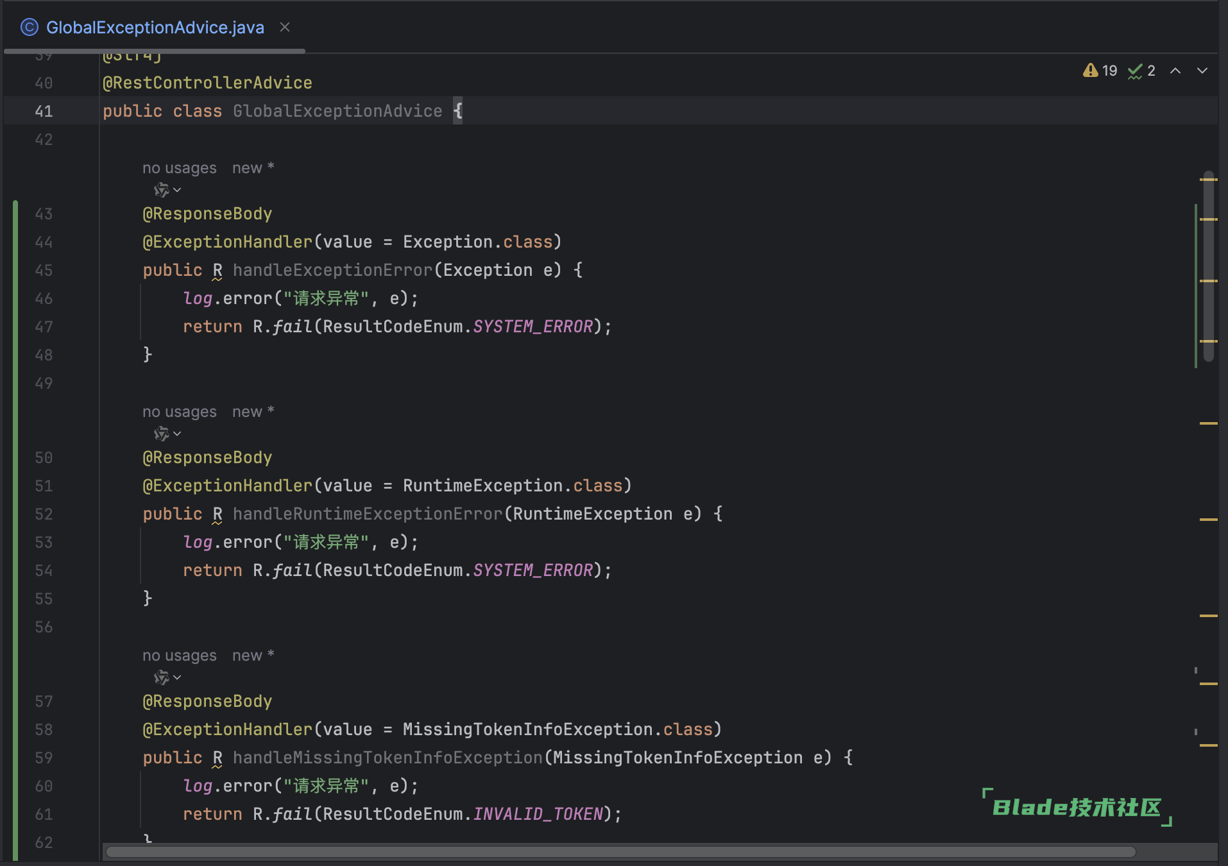Viewport: 1228px width, 866px height.
Task: Expand AI actions dropdown above handleMissingTokenInfoException
Action: click(x=178, y=677)
